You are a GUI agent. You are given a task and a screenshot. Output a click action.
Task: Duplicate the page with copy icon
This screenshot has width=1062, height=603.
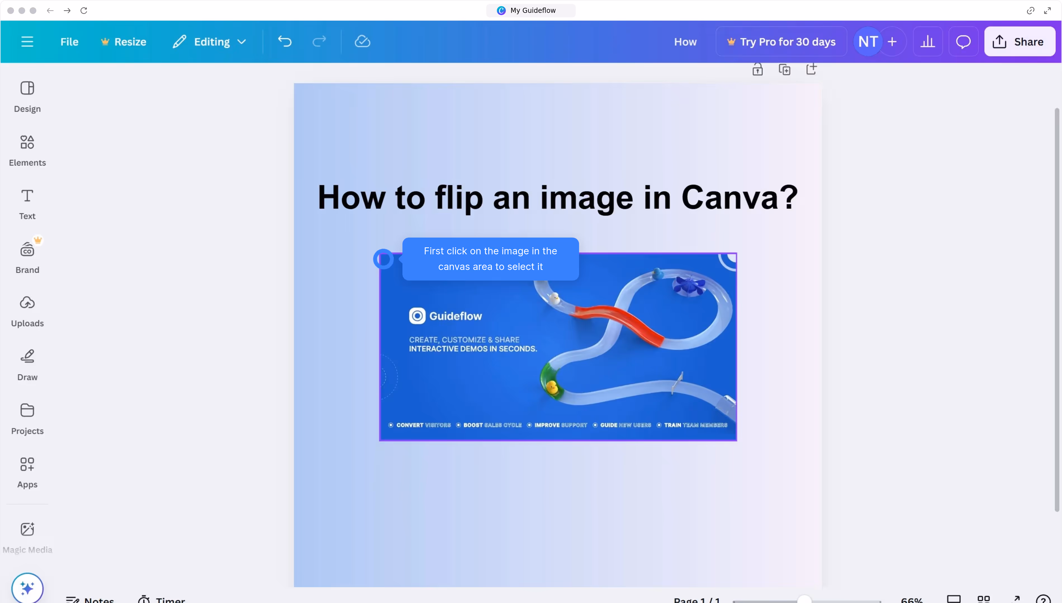[784, 70]
